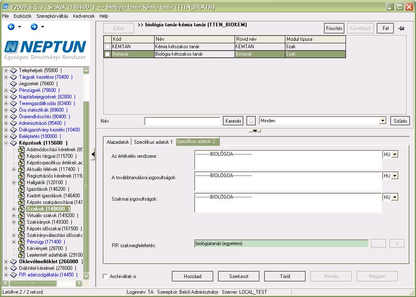Click the Telephelyek folder icon
The height and width of the screenshot is (297, 416).
tap(14, 70)
